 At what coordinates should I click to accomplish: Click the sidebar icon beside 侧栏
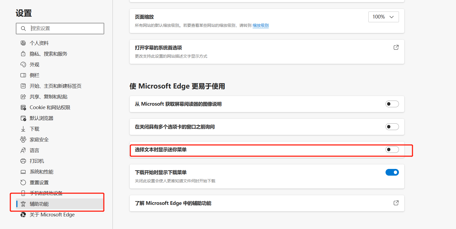coord(23,75)
